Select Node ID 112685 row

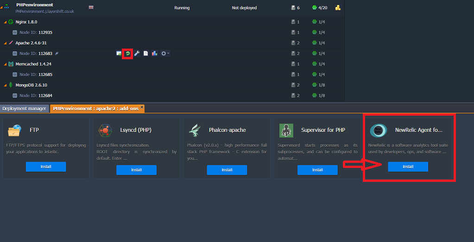click(x=172, y=74)
